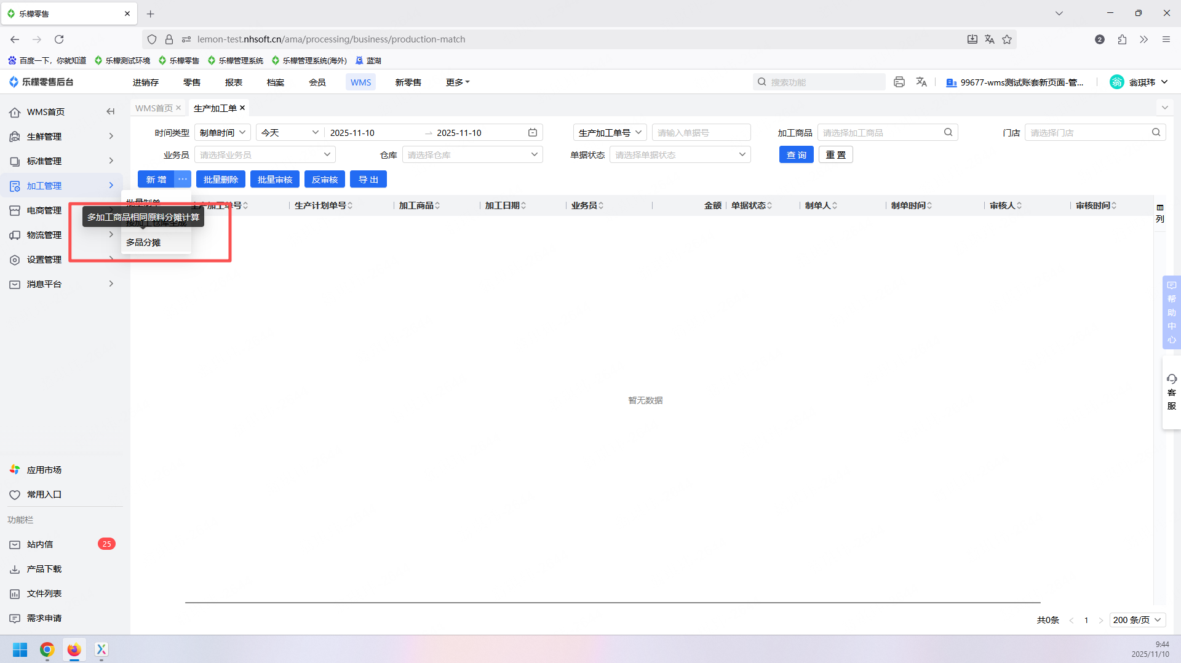Bookmark this page with star icon
The image size is (1181, 663).
[x=1007, y=39]
